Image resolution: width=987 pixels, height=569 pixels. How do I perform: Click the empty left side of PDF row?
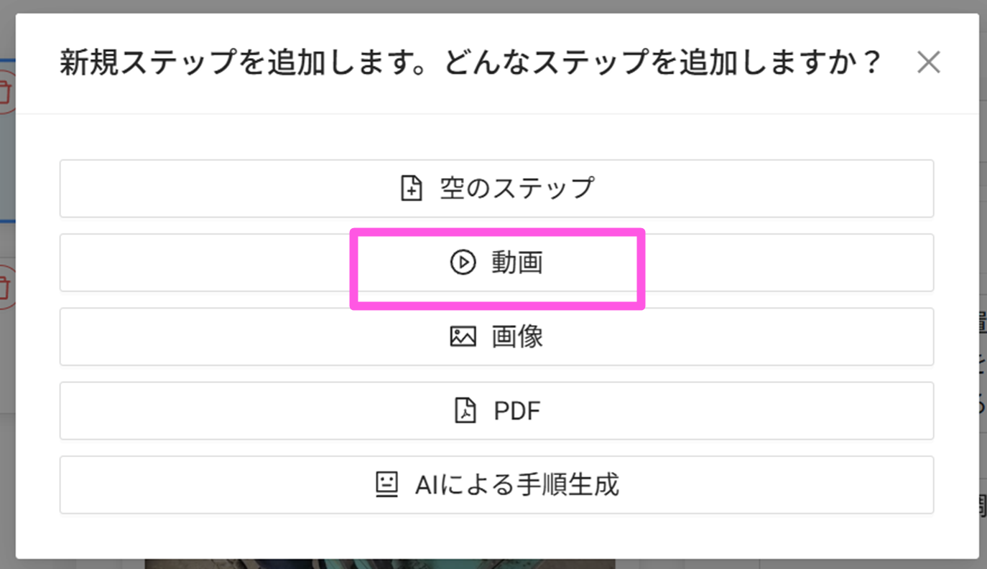[x=216, y=410]
